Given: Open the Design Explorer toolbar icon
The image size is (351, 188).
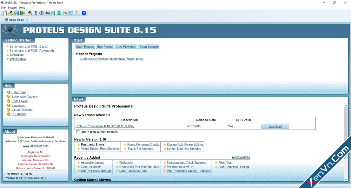Looking at the screenshot, I should point(59,13).
